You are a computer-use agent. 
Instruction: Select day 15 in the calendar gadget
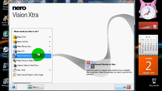coord(156,46)
